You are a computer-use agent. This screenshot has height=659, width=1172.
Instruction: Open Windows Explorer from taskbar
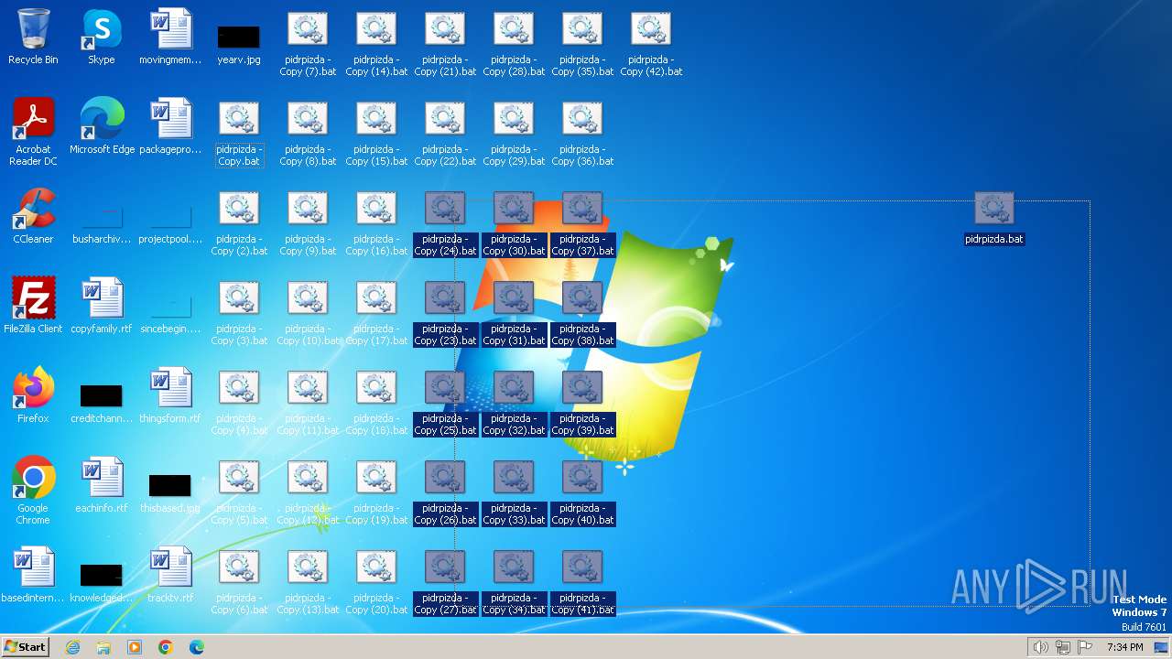pos(103,647)
